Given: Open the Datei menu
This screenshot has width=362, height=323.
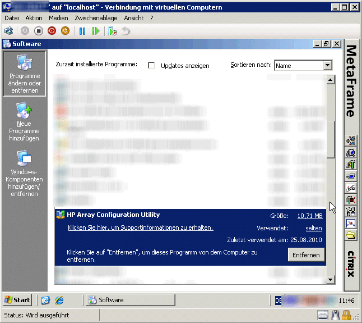Looking at the screenshot, I should click(12, 18).
